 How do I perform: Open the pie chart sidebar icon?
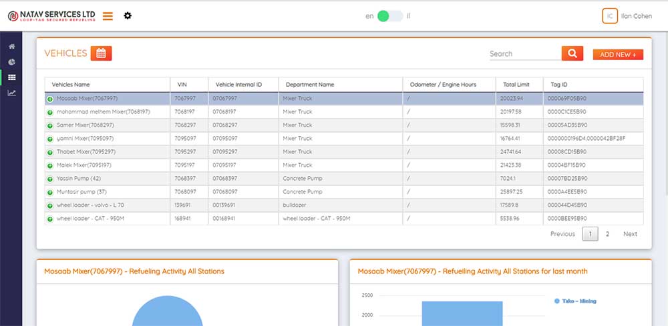pyautogui.click(x=12, y=62)
